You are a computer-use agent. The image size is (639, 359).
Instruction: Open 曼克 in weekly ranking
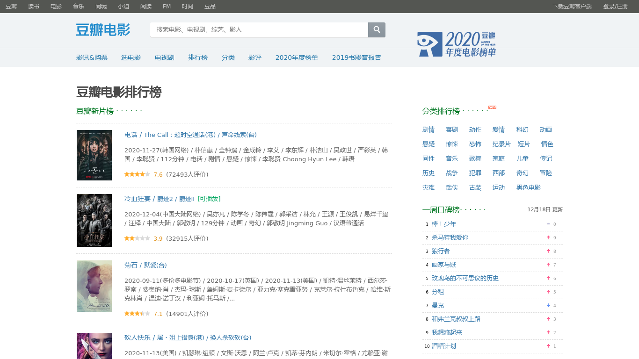(x=438, y=305)
